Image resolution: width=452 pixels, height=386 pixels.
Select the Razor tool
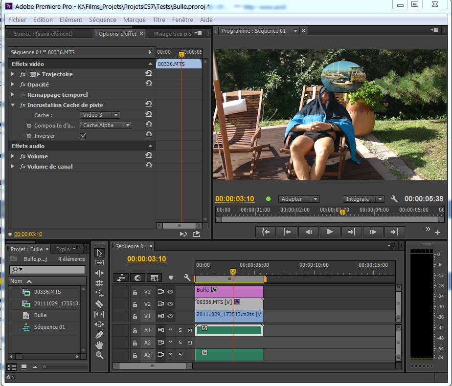coord(99,304)
